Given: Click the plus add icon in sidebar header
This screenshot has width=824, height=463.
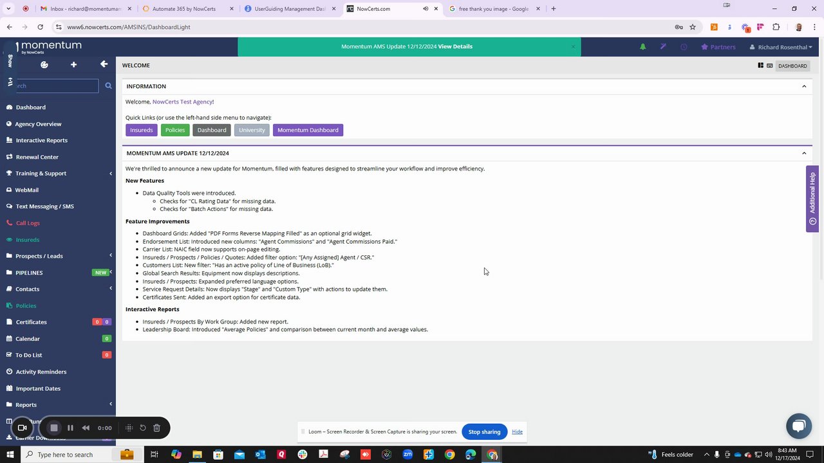Looking at the screenshot, I should (73, 64).
